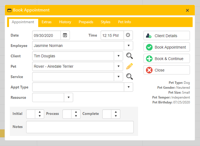Click the empty Service field
The width and height of the screenshot is (200, 146).
(73, 77)
